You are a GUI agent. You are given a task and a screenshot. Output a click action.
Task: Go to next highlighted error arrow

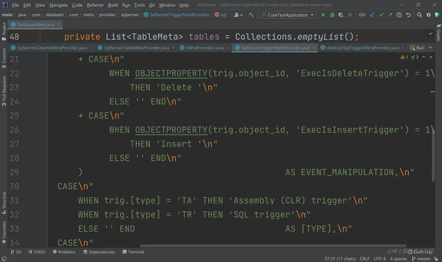(431, 57)
